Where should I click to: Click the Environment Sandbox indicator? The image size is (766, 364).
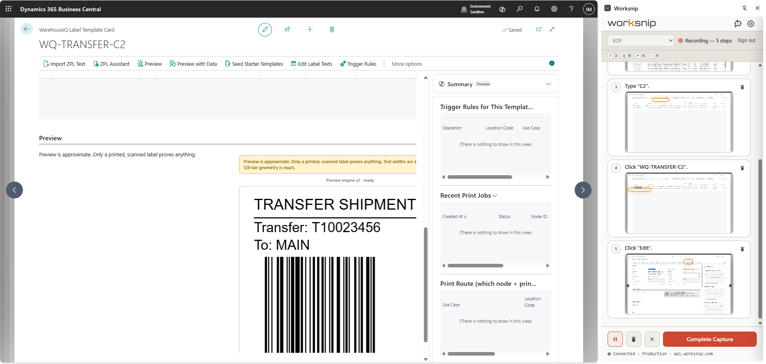click(x=476, y=9)
